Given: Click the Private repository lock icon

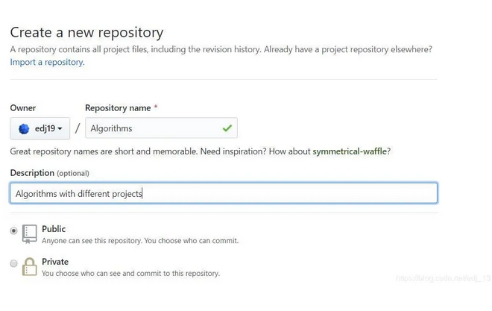Looking at the screenshot, I should click(x=30, y=266).
